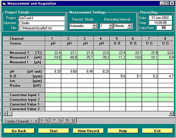Screen dimensions: 176x138
Task: Click the 4.7 D.O. ppm cell
Action: pos(166,76)
